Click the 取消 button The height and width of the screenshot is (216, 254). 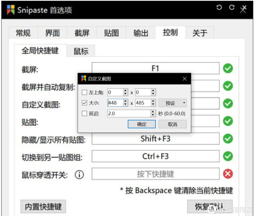(172, 124)
